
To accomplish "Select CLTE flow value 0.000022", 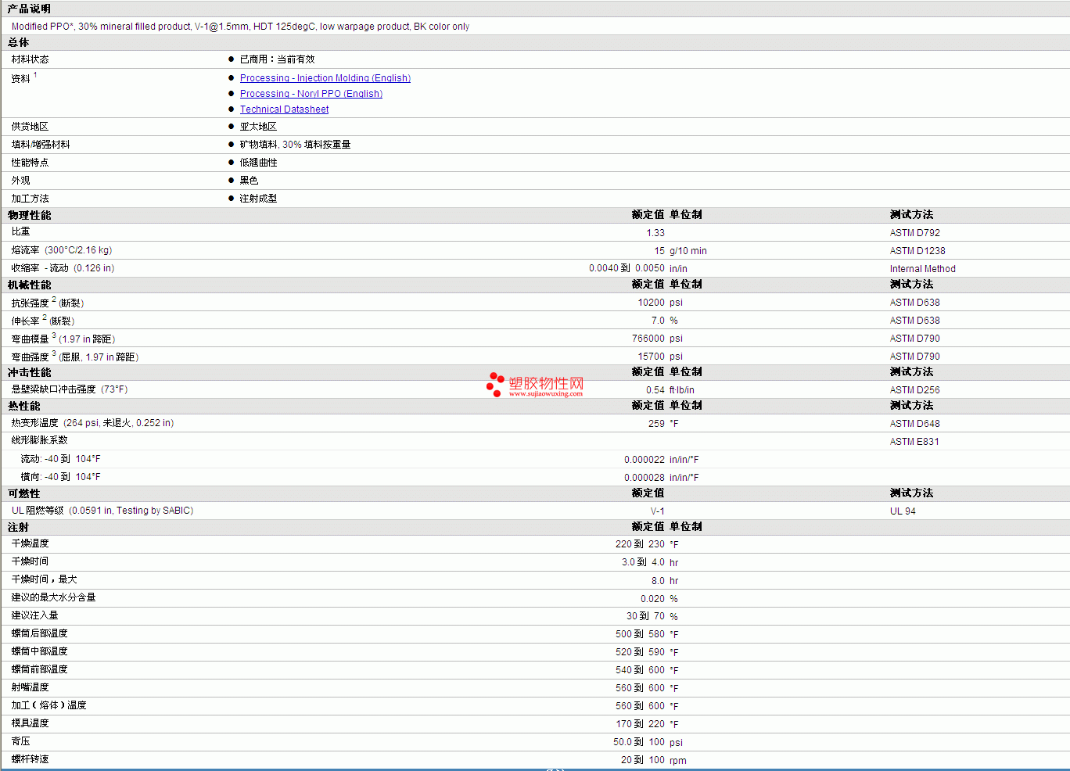I will (x=645, y=460).
